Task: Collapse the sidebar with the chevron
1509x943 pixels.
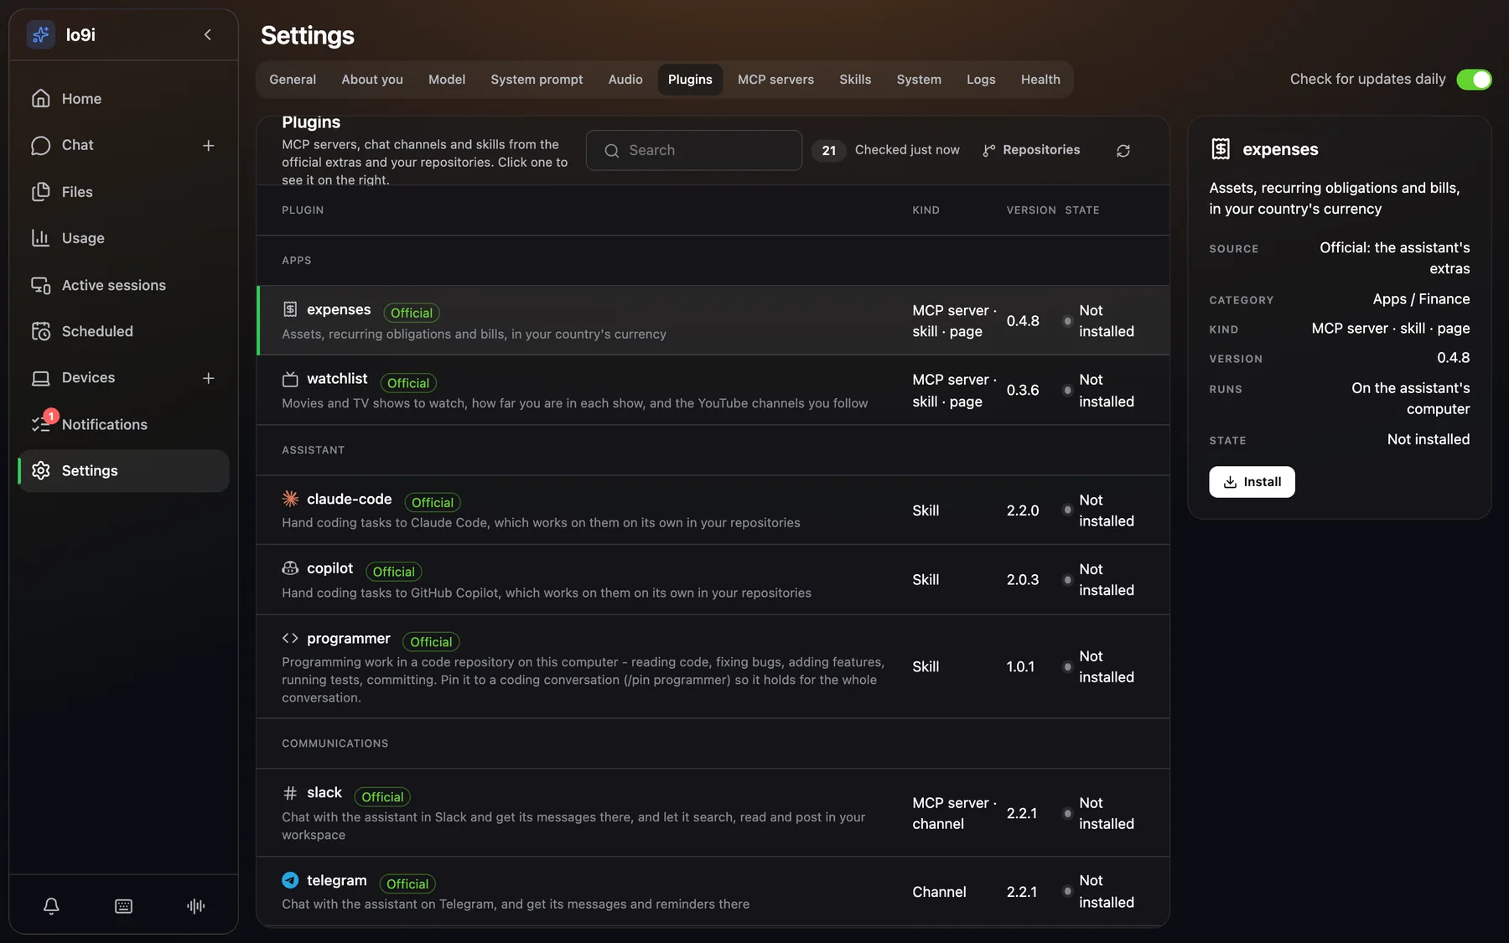Action: point(208,34)
